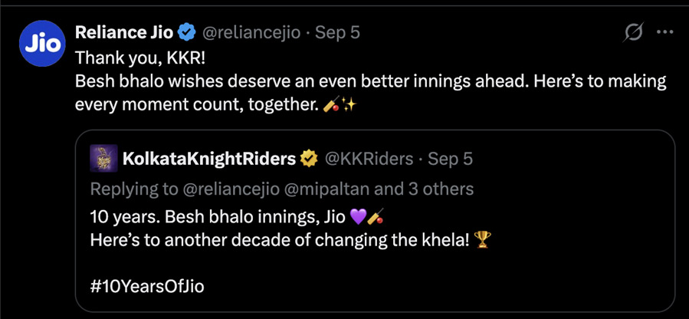689x319 pixels.
Task: Click the gold verified badge beside KolkataKnightRiders
Action: (308, 158)
